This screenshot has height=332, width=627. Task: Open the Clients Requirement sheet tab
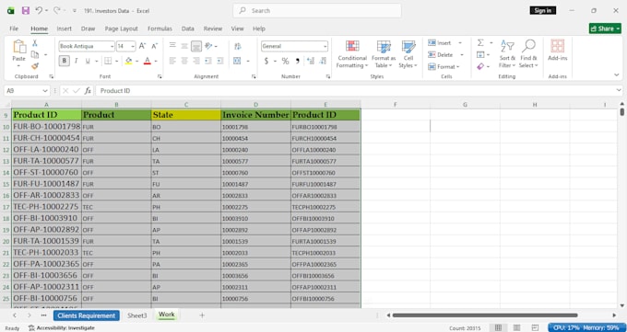tap(87, 315)
